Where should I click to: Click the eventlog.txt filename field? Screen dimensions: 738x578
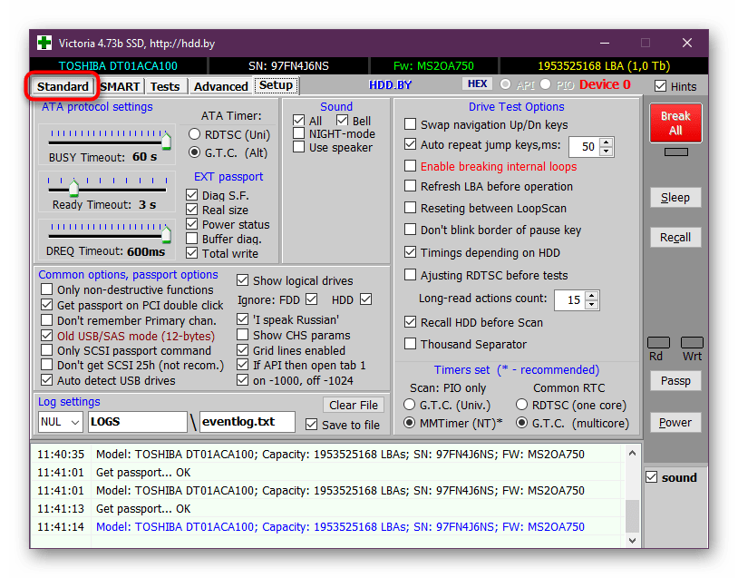[x=248, y=422]
